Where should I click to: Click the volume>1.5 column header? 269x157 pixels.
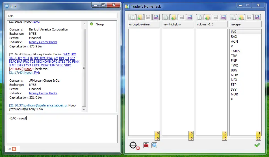(x=212, y=24)
